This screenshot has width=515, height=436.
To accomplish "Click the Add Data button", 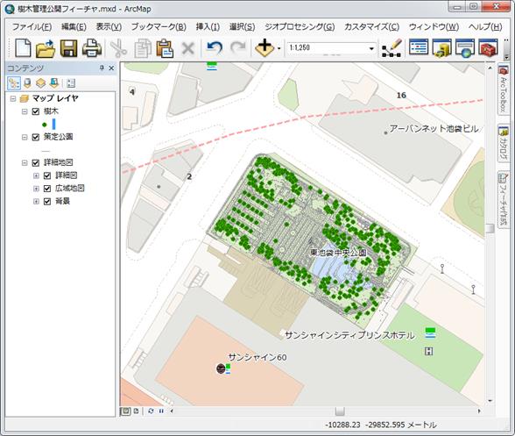I will [265, 48].
